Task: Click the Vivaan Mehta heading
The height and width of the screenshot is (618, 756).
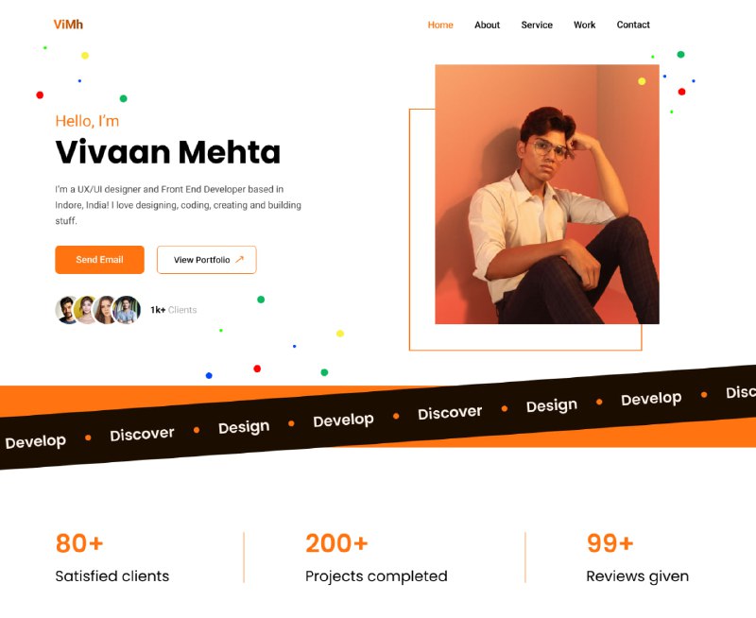Action: pos(168,152)
